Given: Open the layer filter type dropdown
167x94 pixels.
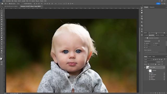Looking at the screenshot, I should pyautogui.click(x=148, y=60).
